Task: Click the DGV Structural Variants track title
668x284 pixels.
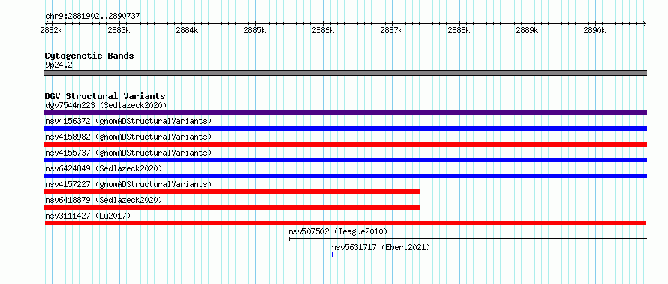Action: pos(105,96)
